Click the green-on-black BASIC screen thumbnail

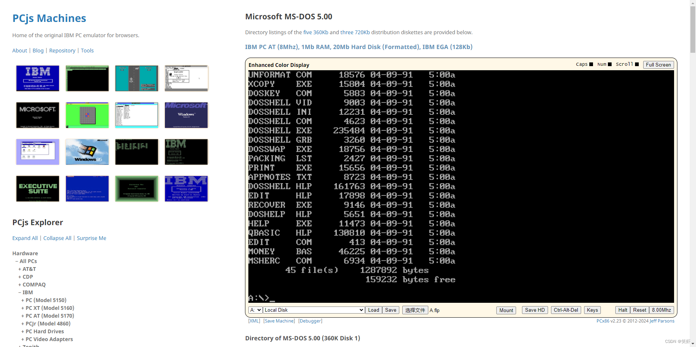(x=137, y=152)
